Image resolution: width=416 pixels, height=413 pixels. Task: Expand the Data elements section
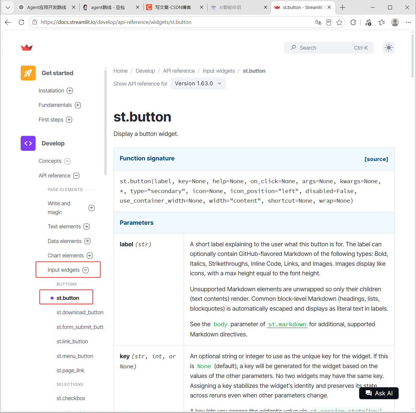click(x=87, y=241)
